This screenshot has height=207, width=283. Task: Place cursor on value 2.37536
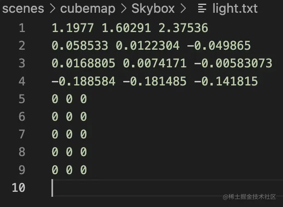click(183, 28)
